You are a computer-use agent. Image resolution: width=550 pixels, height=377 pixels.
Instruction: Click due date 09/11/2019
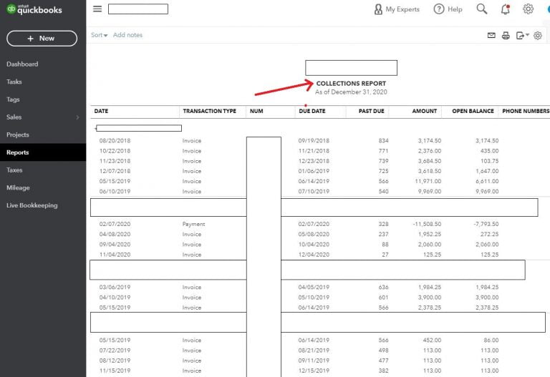tap(314, 361)
